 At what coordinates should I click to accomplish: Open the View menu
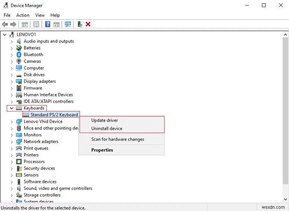[x=40, y=15]
